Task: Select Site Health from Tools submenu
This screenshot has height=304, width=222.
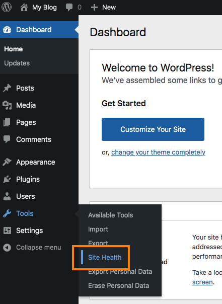Action: (x=105, y=257)
